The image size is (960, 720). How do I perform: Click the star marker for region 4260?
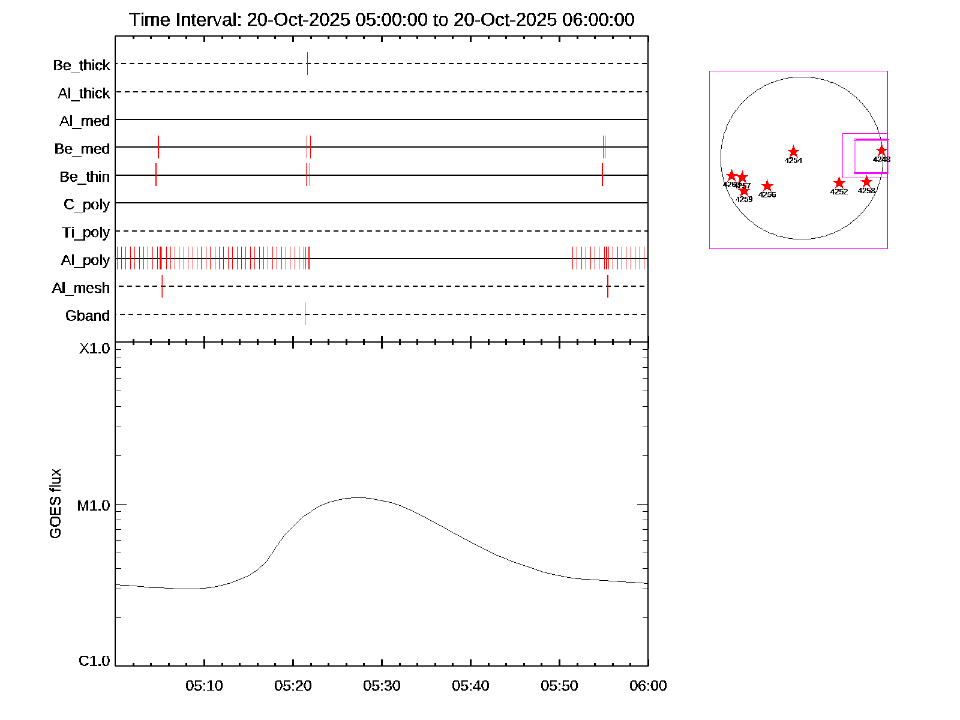731,176
